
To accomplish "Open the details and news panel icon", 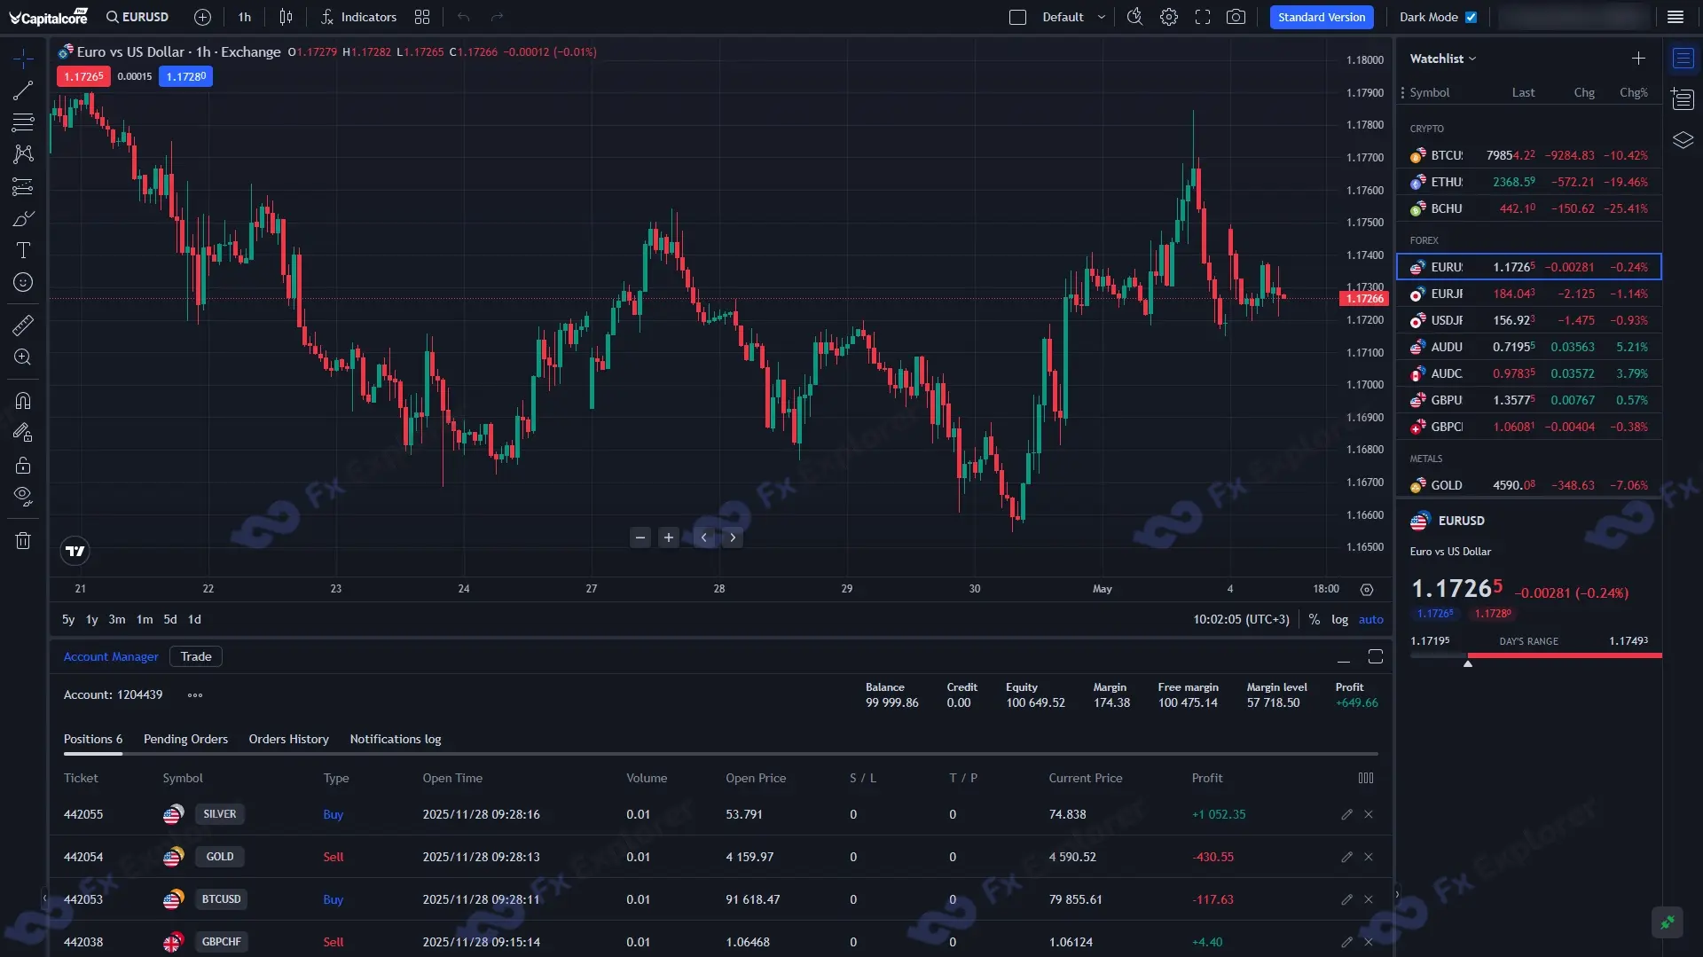I will [x=1683, y=99].
